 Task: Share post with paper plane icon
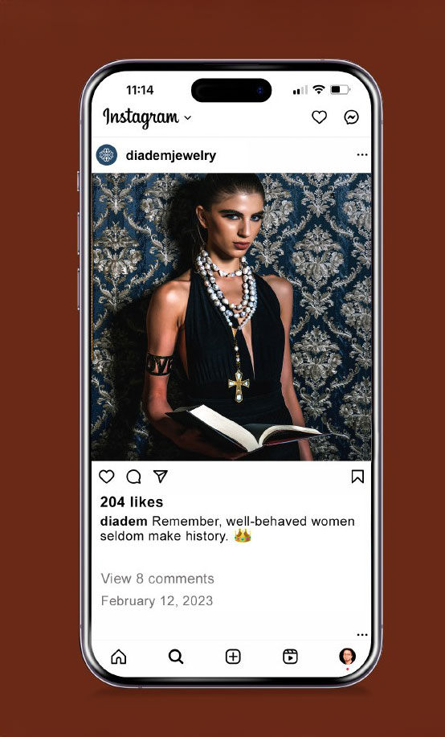tap(161, 476)
